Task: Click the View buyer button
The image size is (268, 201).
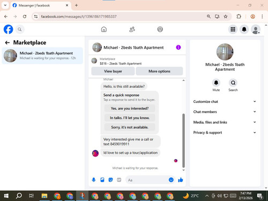Action: point(113,71)
